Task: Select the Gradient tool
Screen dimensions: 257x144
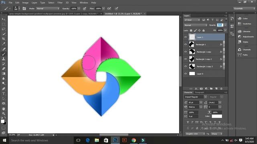Action: pos(4,74)
